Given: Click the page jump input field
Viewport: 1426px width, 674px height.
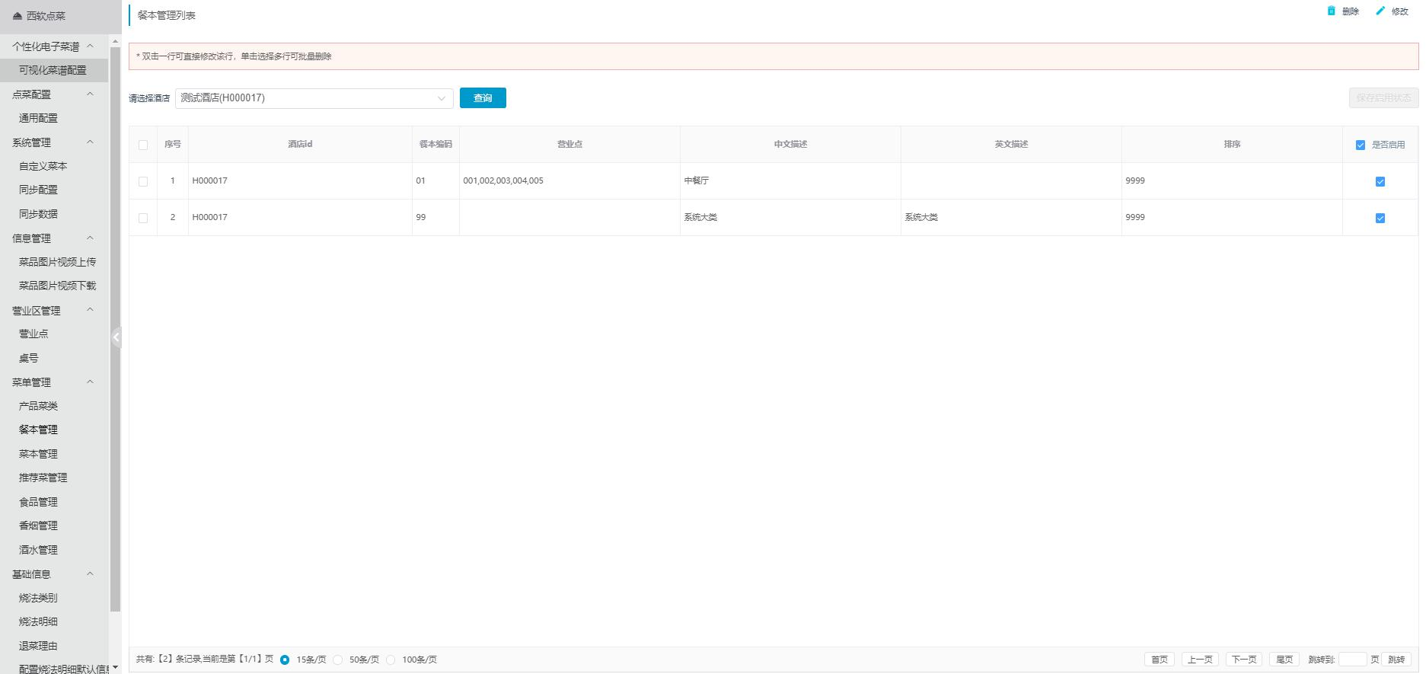Looking at the screenshot, I should pyautogui.click(x=1352, y=660).
